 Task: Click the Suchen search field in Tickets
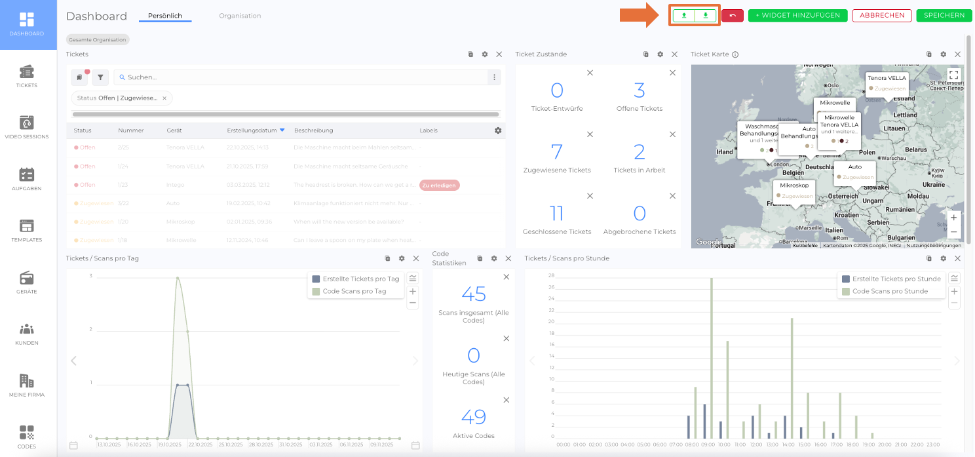coord(301,77)
